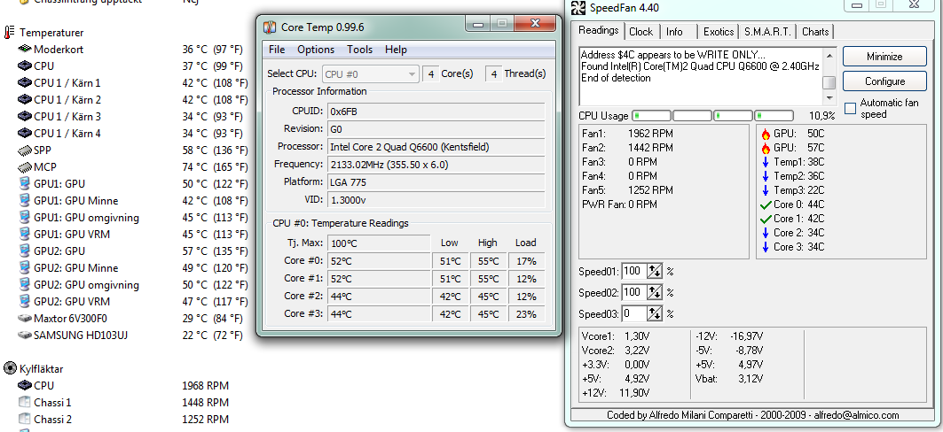Adjust the Speed03 spinner arrows

pos(655,313)
